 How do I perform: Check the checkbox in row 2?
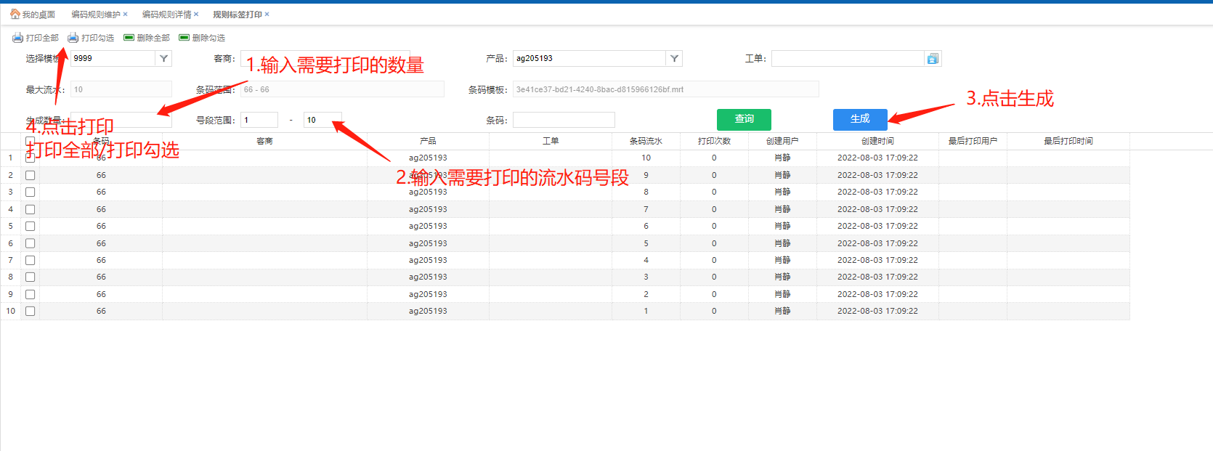(30, 175)
